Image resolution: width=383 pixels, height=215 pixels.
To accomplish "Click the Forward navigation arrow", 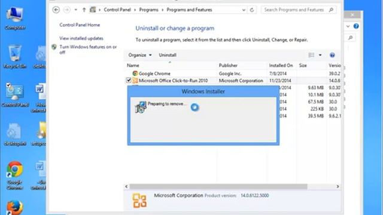I will [x=66, y=10].
